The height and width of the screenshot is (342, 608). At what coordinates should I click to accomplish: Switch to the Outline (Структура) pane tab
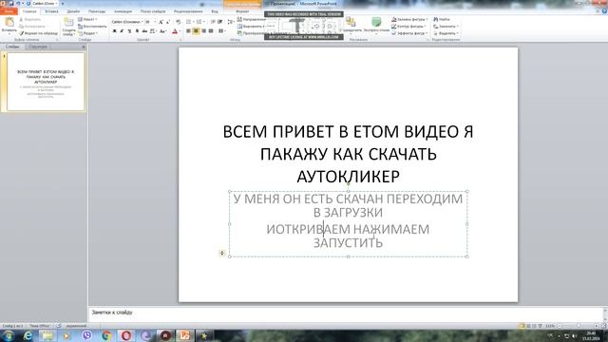(x=38, y=47)
